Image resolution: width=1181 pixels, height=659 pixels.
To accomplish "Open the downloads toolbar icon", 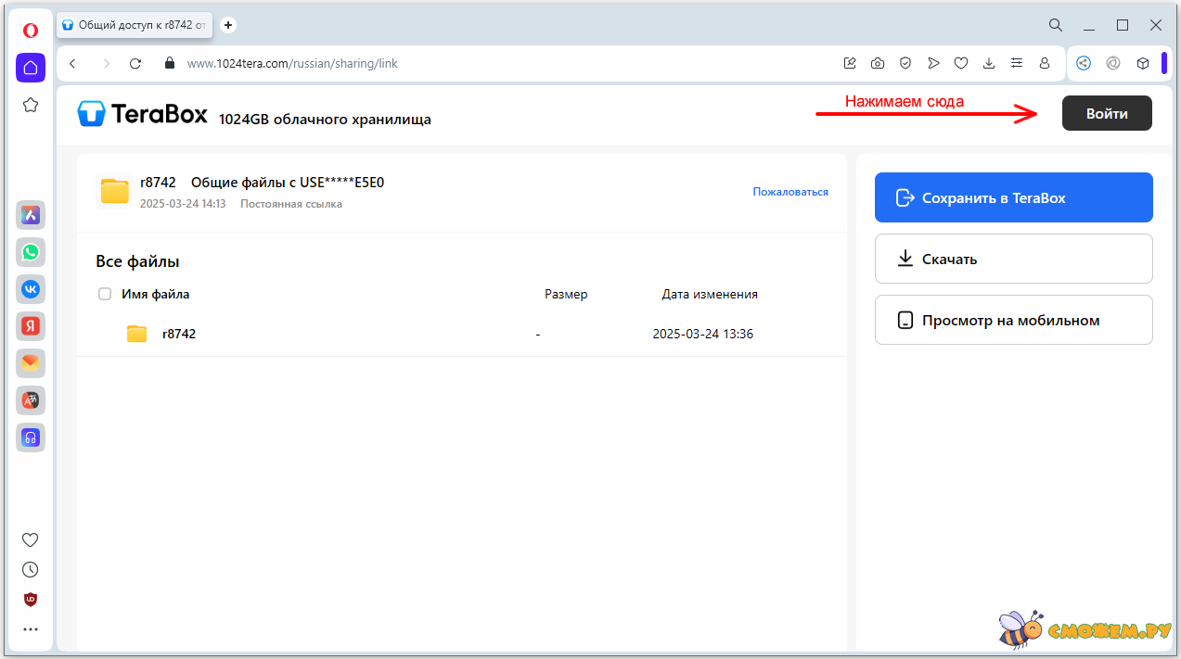I will click(989, 64).
